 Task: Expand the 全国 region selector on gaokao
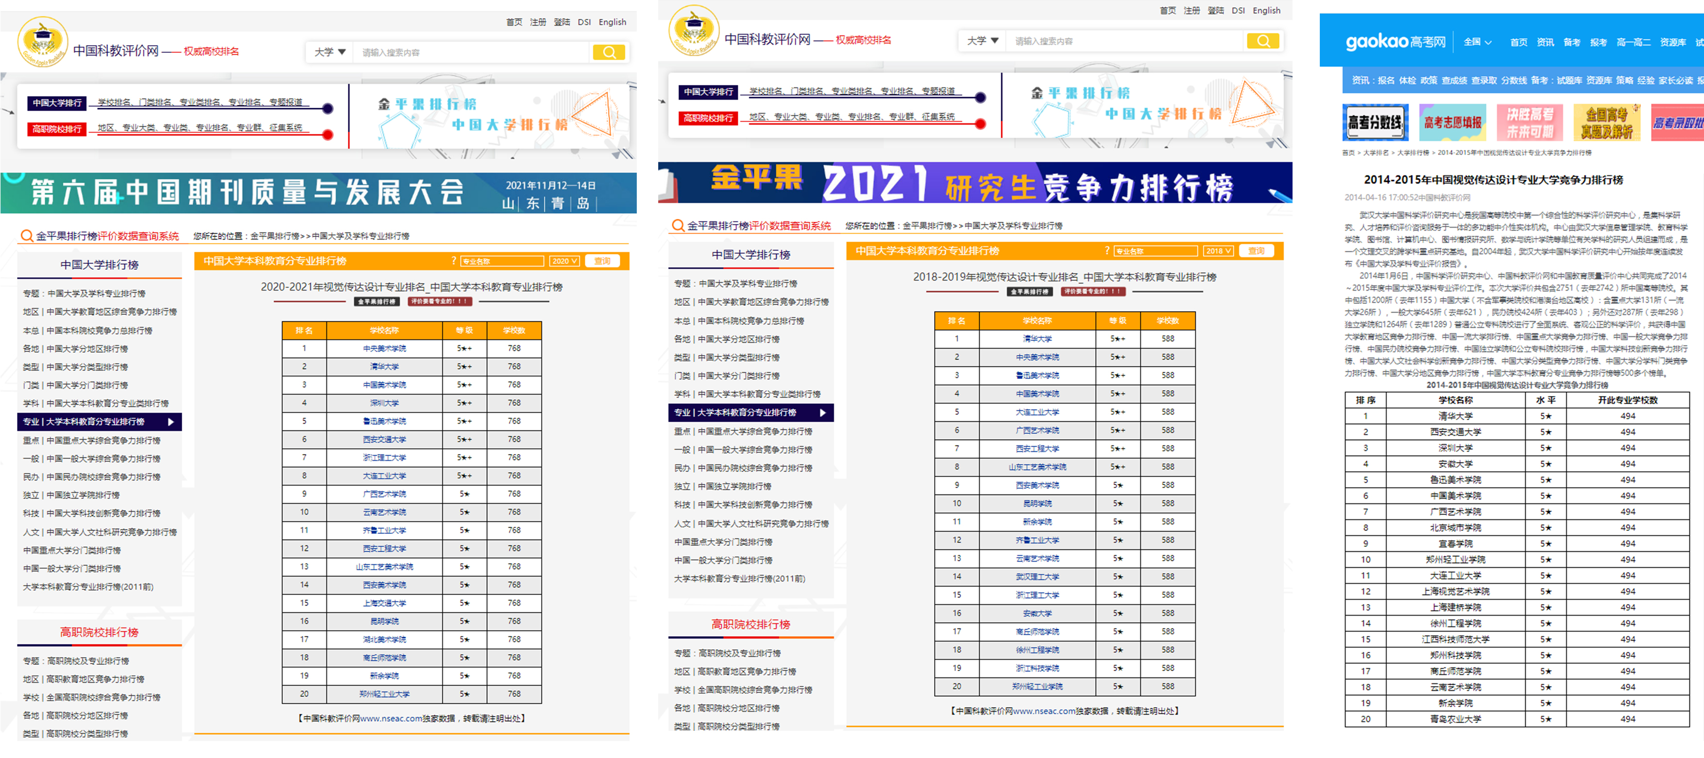click(1477, 42)
